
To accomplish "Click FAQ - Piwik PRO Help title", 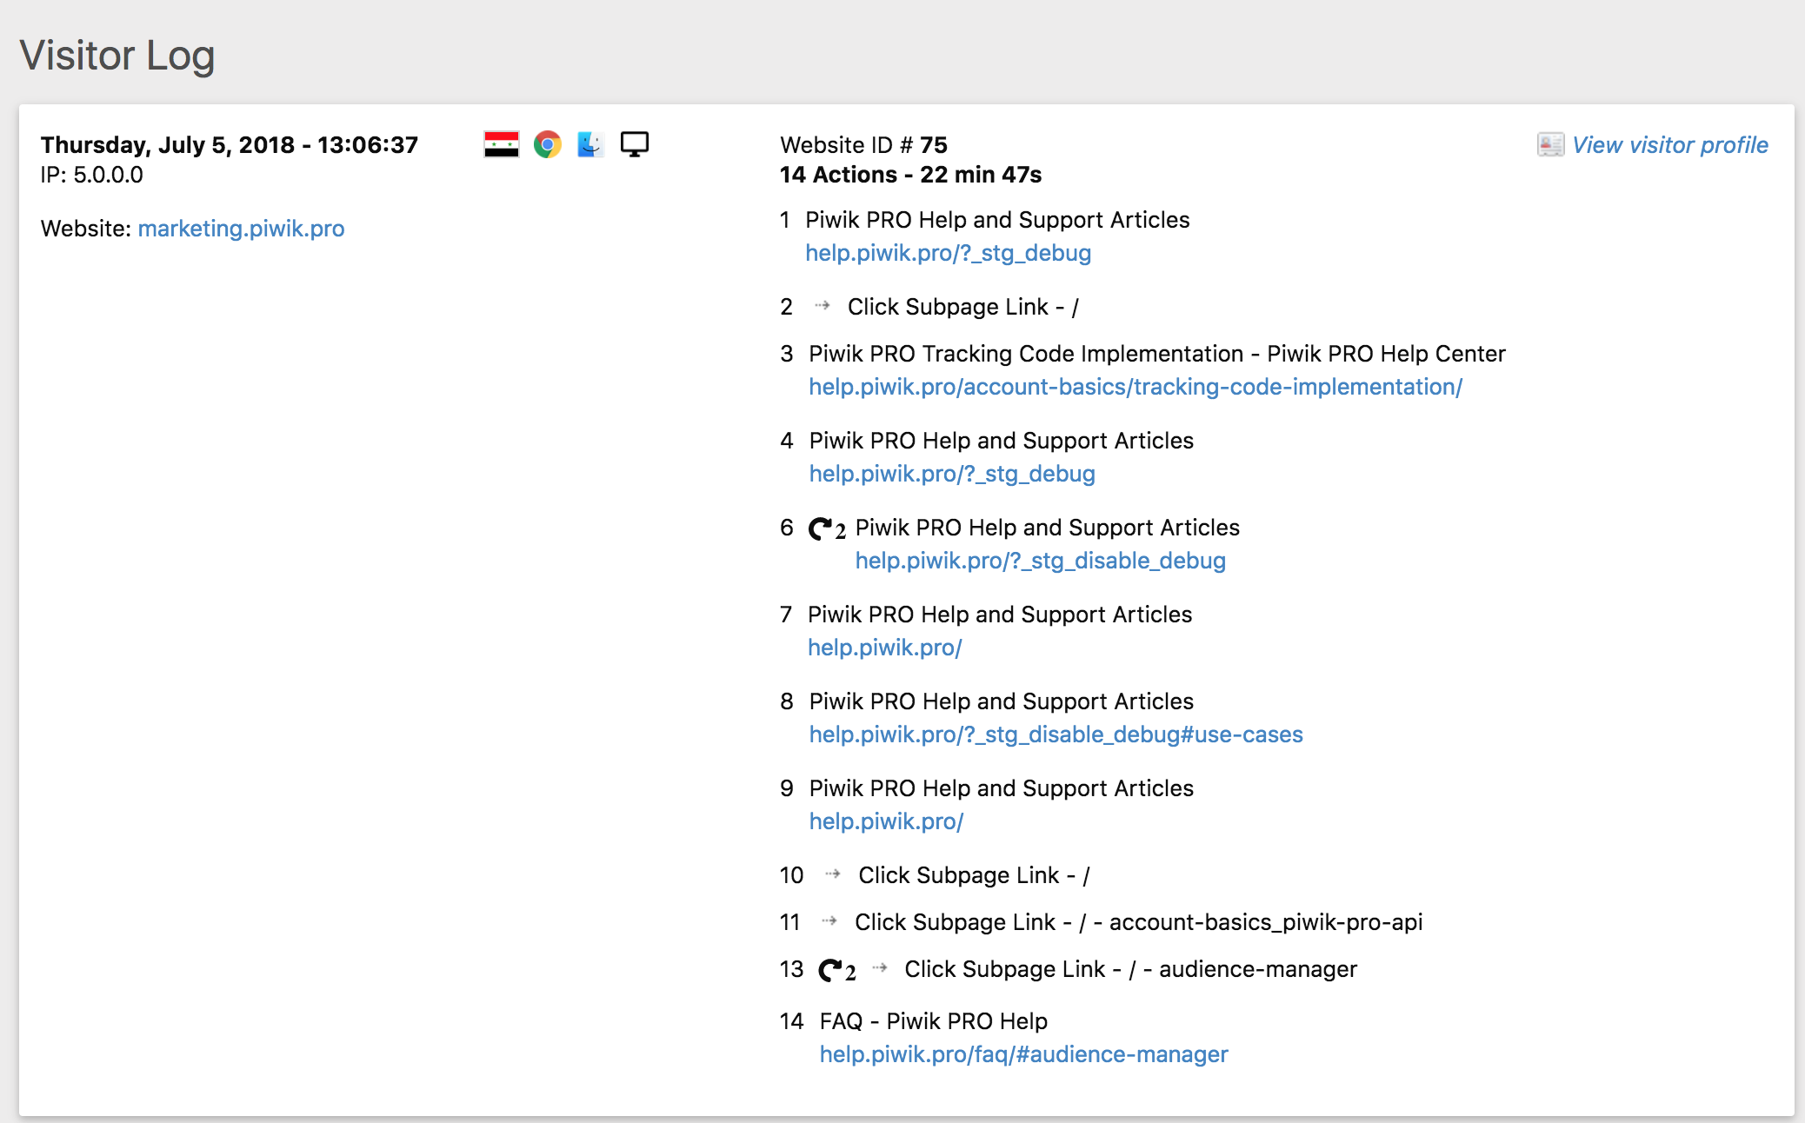I will click(933, 1021).
